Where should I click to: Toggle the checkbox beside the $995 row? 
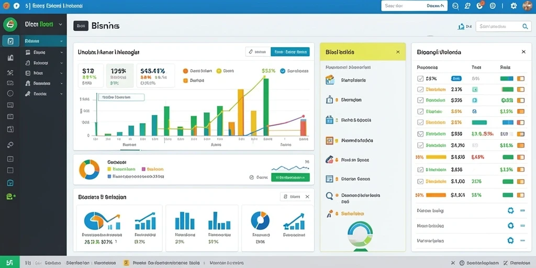pos(420,100)
